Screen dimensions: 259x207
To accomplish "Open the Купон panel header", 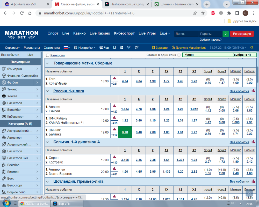I will [x=219, y=55].
